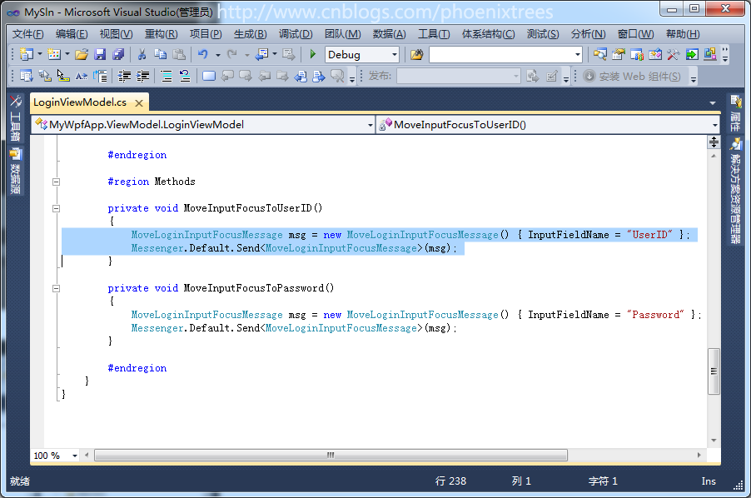Open the 数据源 side panel tab
751x498 pixels.
click(x=15, y=171)
